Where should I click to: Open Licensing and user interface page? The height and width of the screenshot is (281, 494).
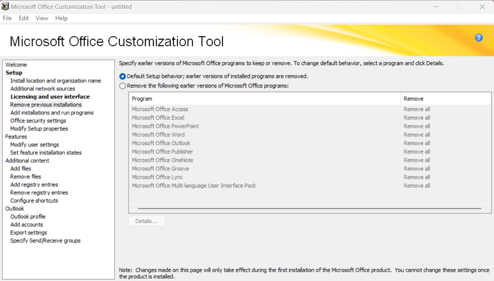pos(50,97)
